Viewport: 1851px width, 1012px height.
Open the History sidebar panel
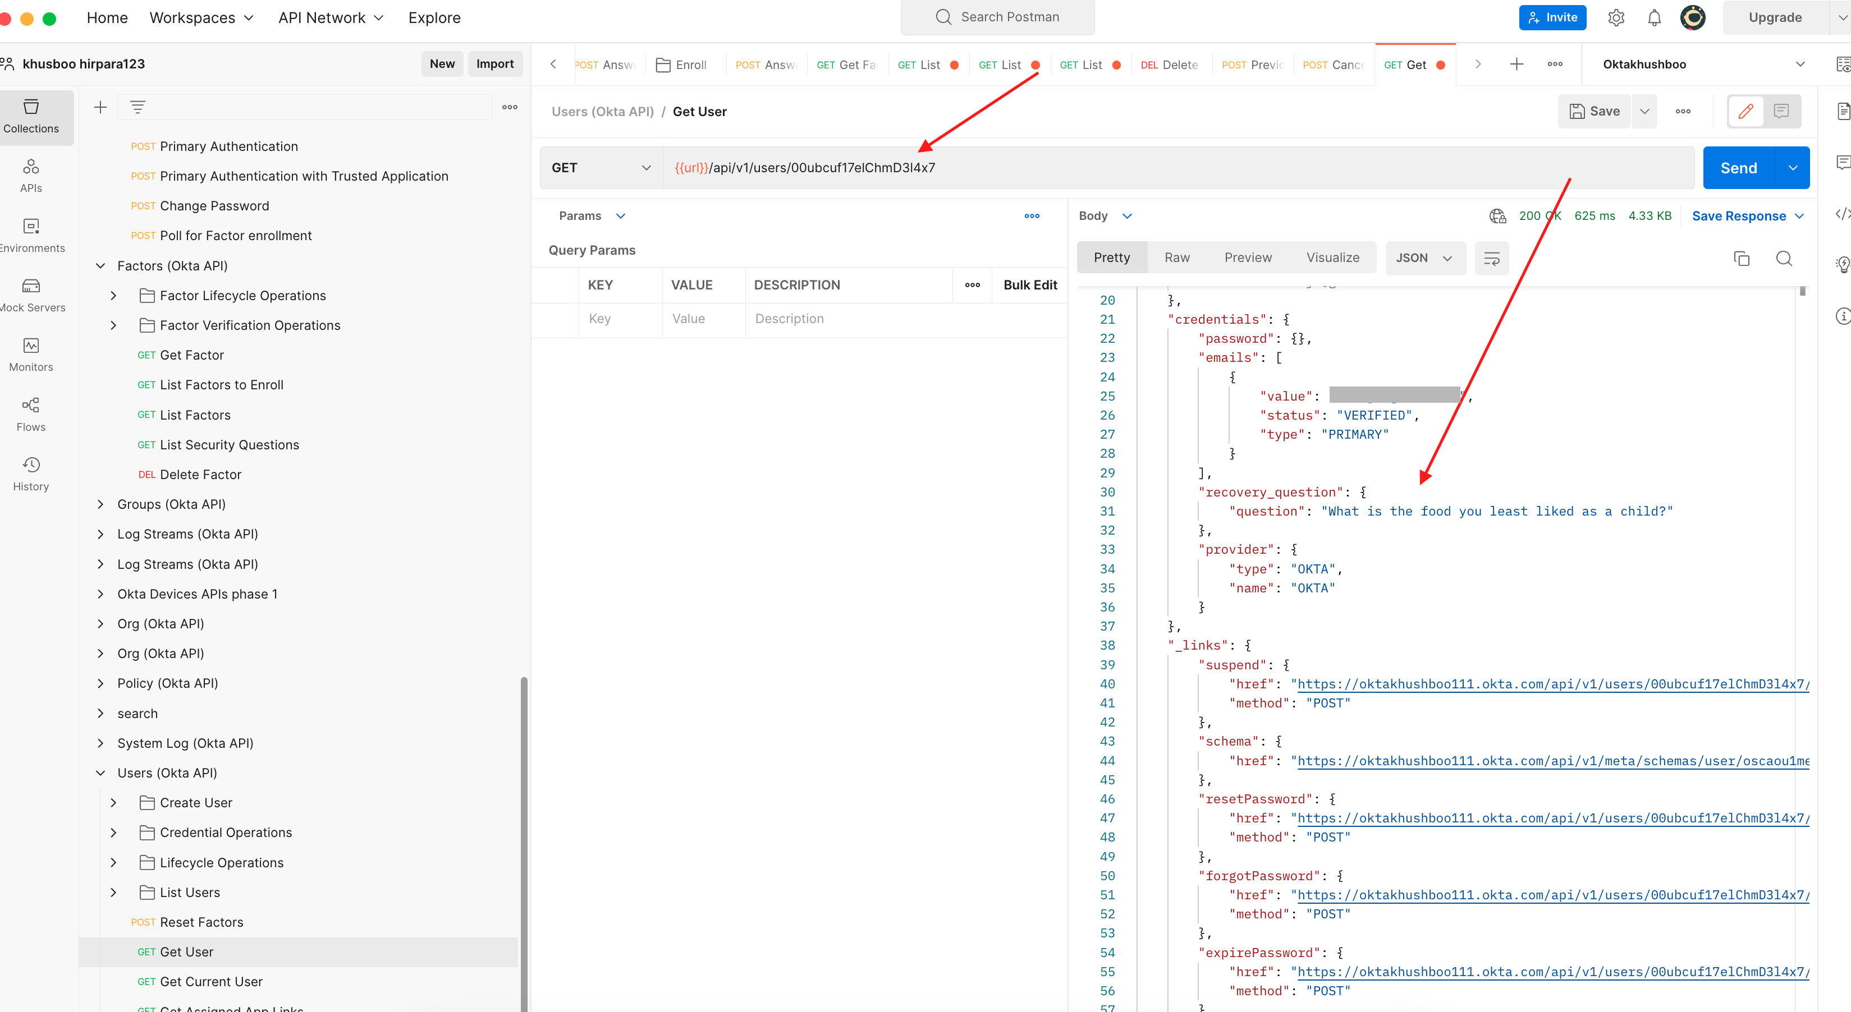point(31,473)
